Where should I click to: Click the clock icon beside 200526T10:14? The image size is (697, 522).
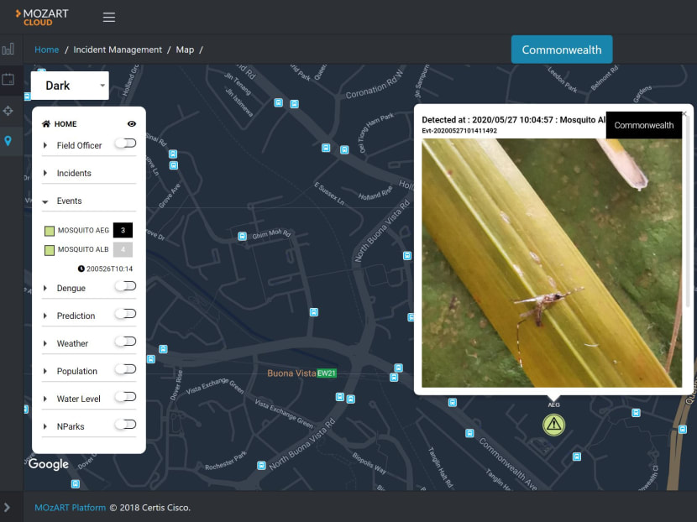click(81, 269)
